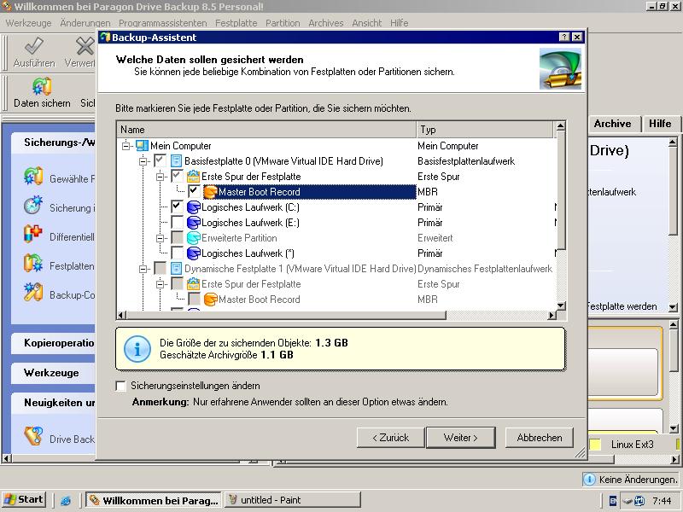Click the yellow Linux Ext3 legend swatch
This screenshot has height=512, width=683.
point(595,445)
